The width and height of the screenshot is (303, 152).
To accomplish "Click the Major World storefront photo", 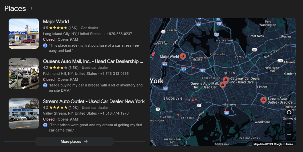I will pyautogui.click(x=24, y=34).
